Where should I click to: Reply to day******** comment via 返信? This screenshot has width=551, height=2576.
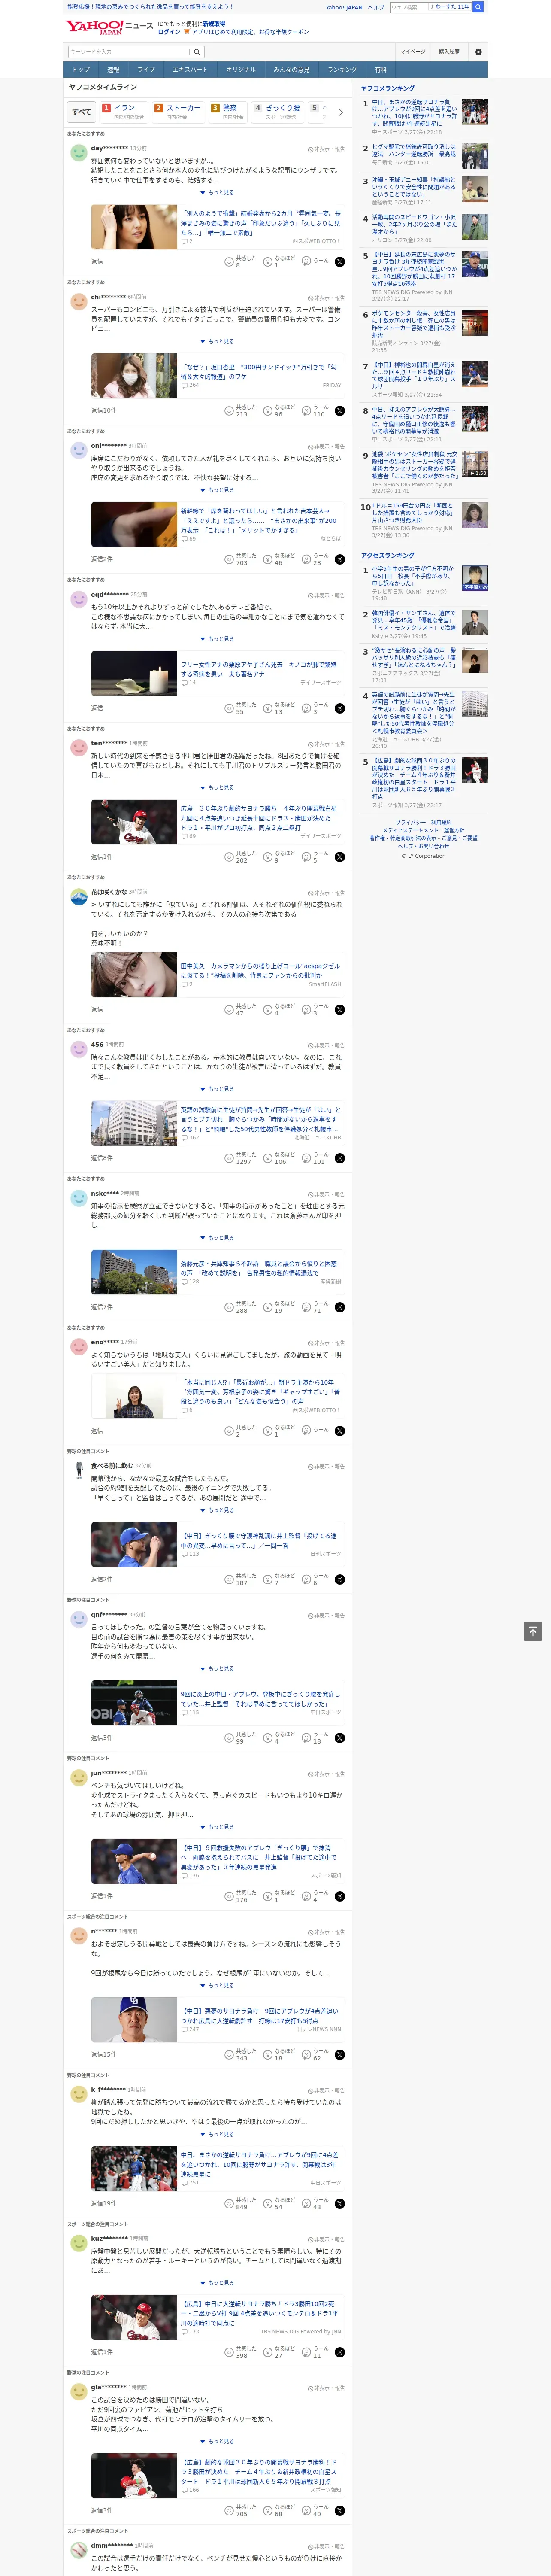pos(97,262)
